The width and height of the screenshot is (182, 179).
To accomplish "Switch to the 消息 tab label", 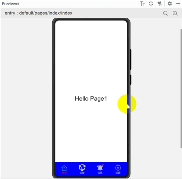I will [100, 173].
